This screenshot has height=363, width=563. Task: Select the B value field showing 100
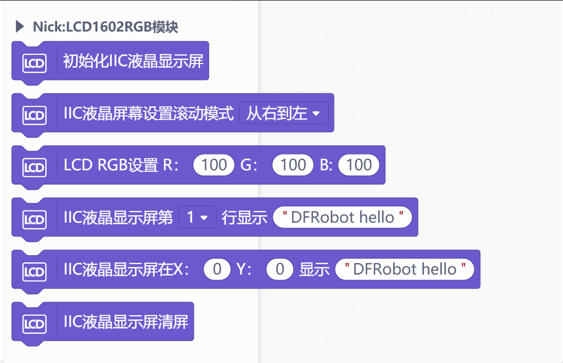(x=359, y=165)
